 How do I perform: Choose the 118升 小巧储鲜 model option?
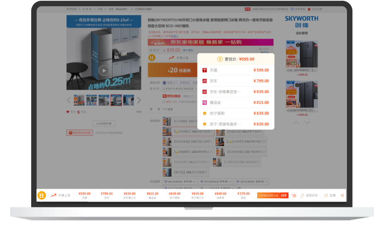point(180,121)
